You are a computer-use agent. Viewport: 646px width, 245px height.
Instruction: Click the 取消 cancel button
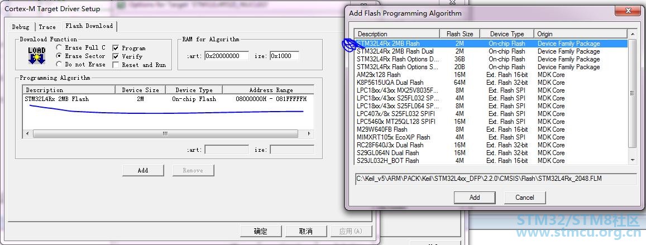pos(306,232)
